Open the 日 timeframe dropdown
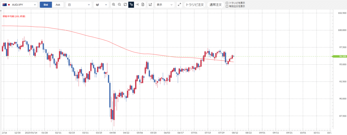347x135 pixels. tap(79, 5)
